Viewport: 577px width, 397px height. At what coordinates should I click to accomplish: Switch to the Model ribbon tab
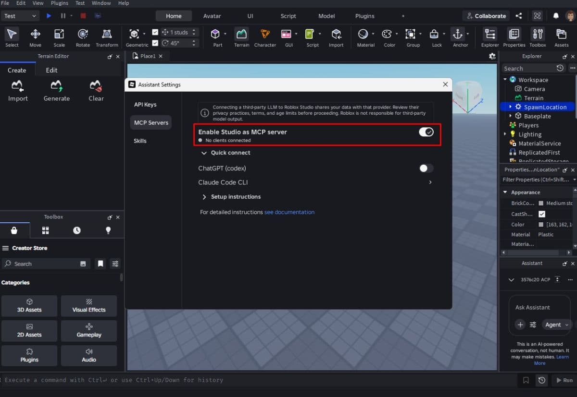pos(326,16)
